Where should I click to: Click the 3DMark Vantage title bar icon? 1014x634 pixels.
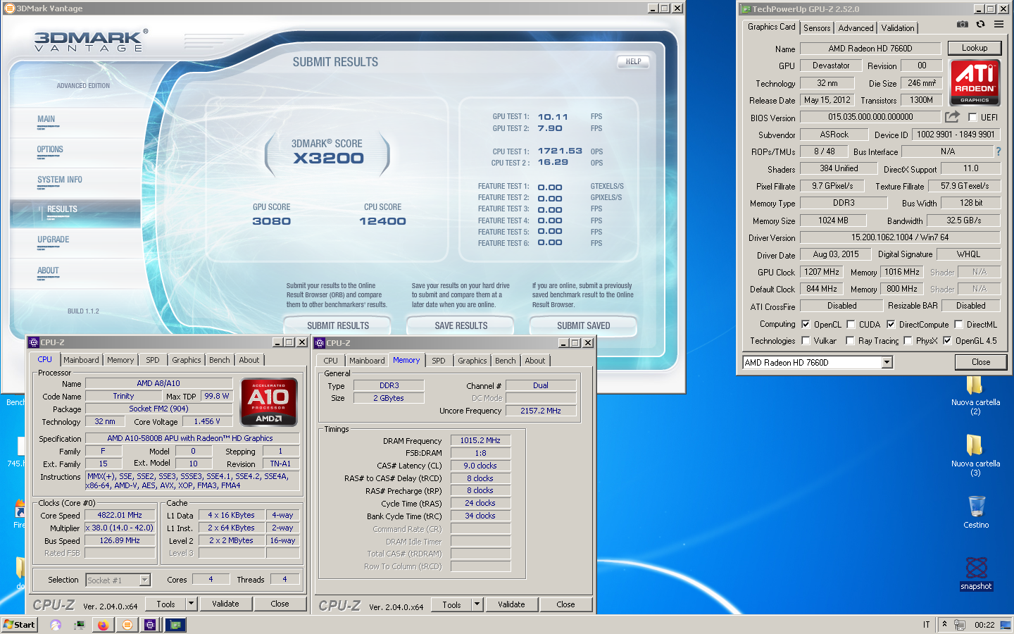(10, 8)
